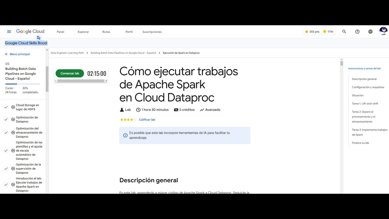
Task: Click play icon for Optimización de Dataproc
Action: point(13,120)
